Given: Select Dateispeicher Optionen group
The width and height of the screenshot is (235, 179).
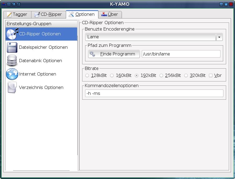Looking at the screenshot, I should pos(41,47).
